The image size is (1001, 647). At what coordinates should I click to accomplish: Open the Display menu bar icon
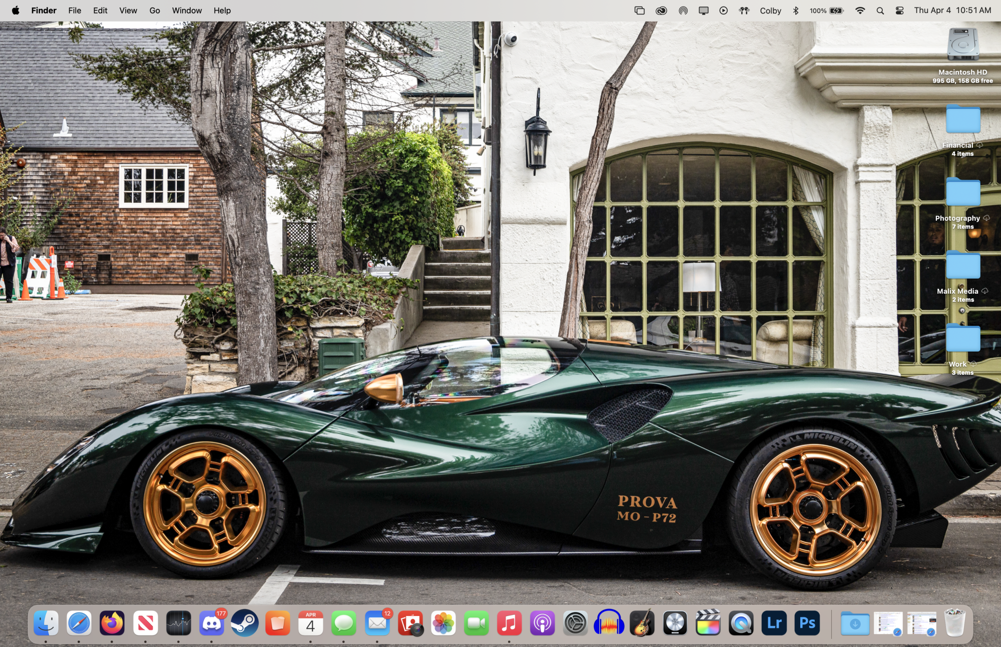[704, 11]
